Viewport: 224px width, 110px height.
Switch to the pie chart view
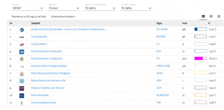(x=211, y=16)
